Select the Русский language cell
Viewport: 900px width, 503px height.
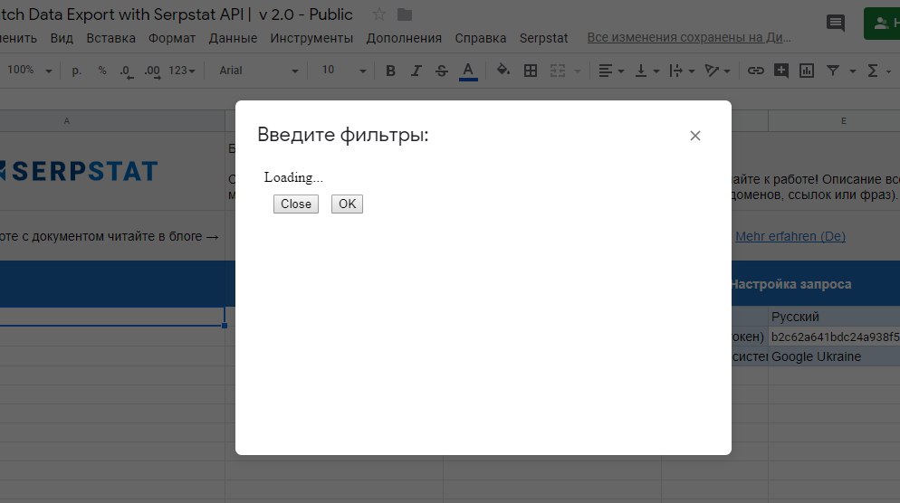coord(835,317)
